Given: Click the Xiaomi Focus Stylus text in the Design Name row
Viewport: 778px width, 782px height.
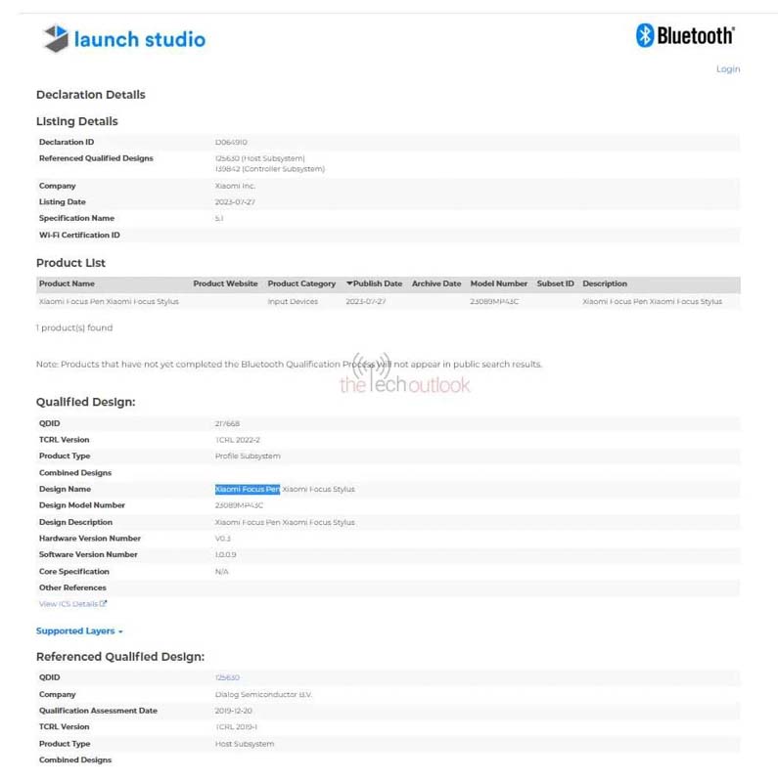Looking at the screenshot, I should pyautogui.click(x=319, y=490).
